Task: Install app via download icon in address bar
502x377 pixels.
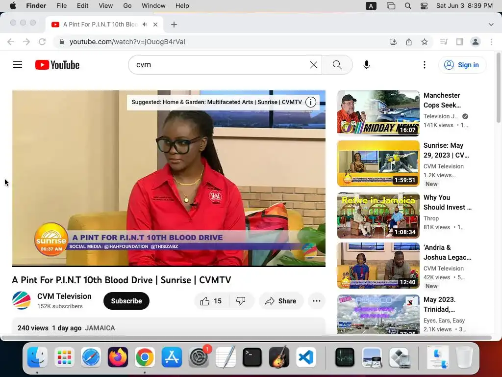Action: tap(393, 42)
